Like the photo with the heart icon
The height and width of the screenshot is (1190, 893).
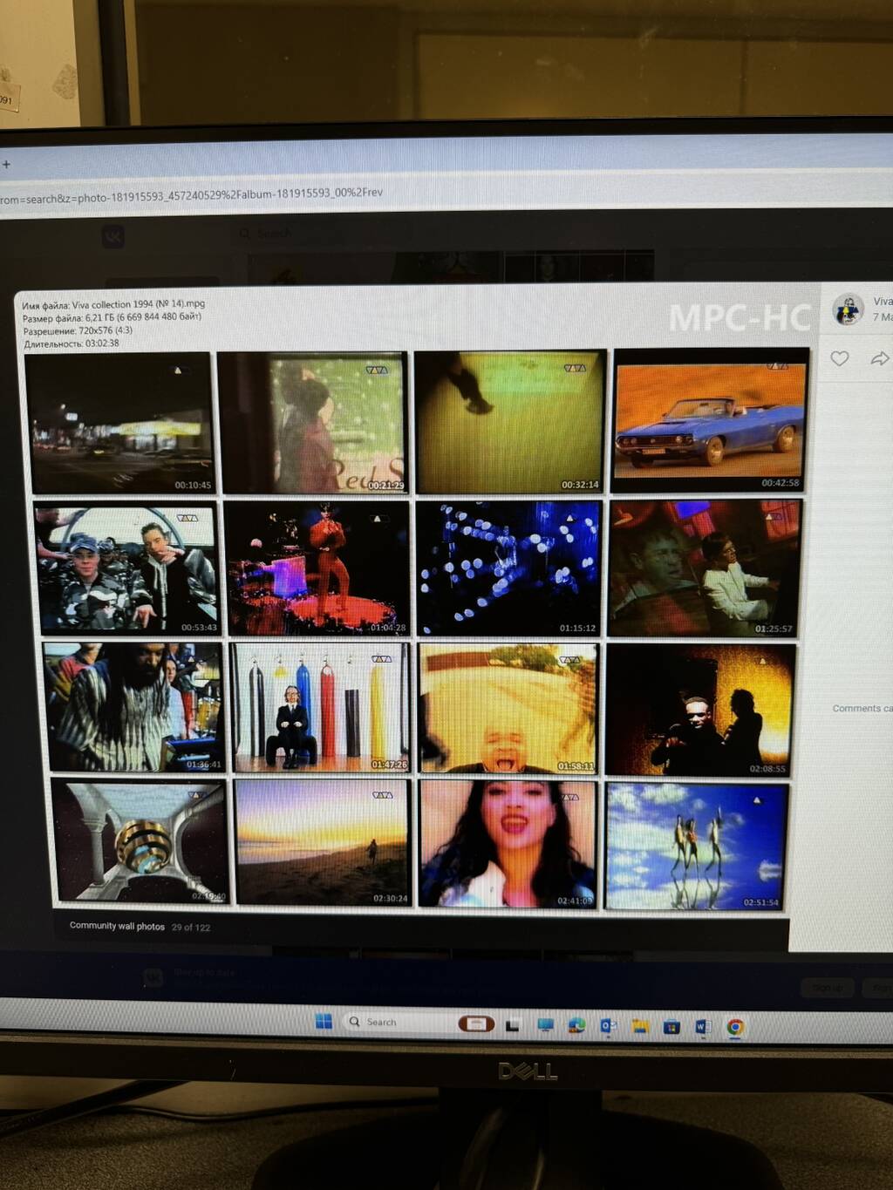click(x=839, y=358)
